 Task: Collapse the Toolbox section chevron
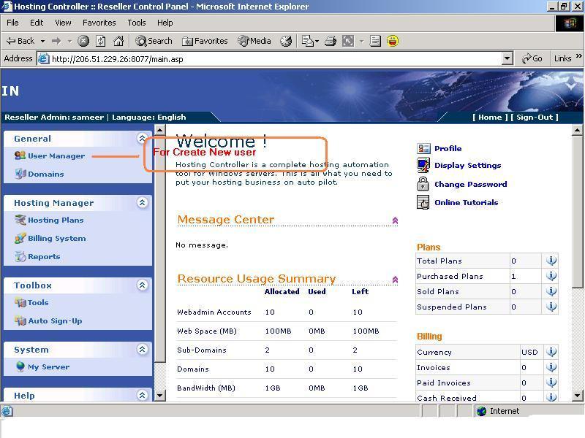pyautogui.click(x=142, y=285)
